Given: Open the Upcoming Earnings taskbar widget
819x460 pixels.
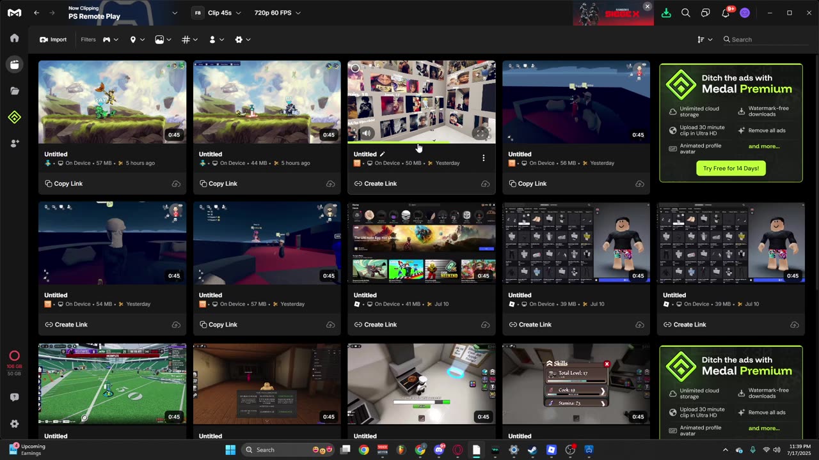Looking at the screenshot, I should (27, 450).
